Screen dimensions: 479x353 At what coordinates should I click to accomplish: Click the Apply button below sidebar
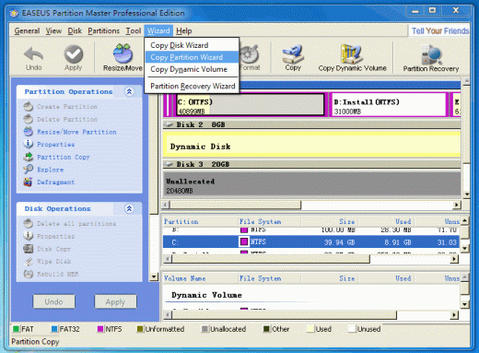click(115, 301)
